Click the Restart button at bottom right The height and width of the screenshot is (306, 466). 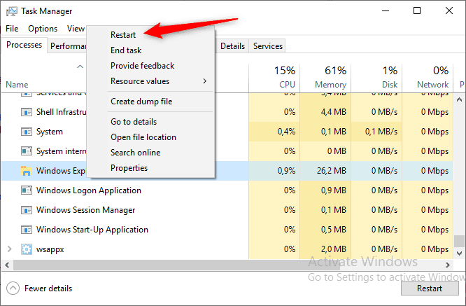coord(430,288)
